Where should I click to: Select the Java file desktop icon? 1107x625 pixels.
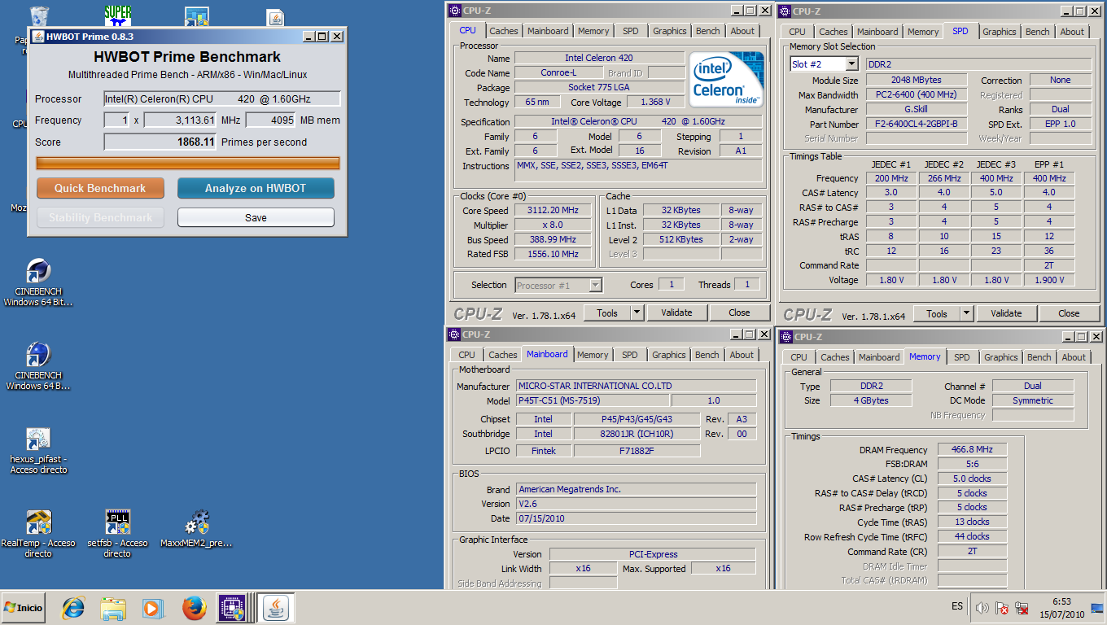275,17
